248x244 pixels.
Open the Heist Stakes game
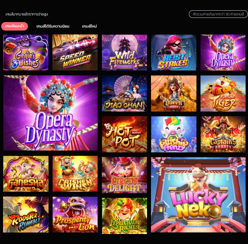174,52
